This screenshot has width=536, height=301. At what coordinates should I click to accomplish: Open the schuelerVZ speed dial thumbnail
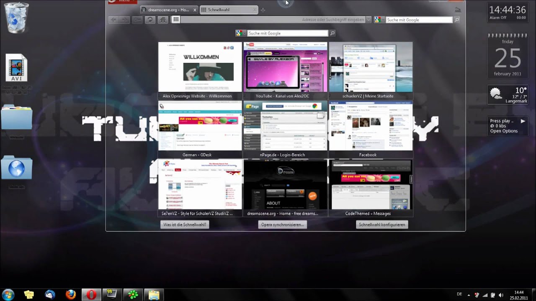[x=371, y=70]
